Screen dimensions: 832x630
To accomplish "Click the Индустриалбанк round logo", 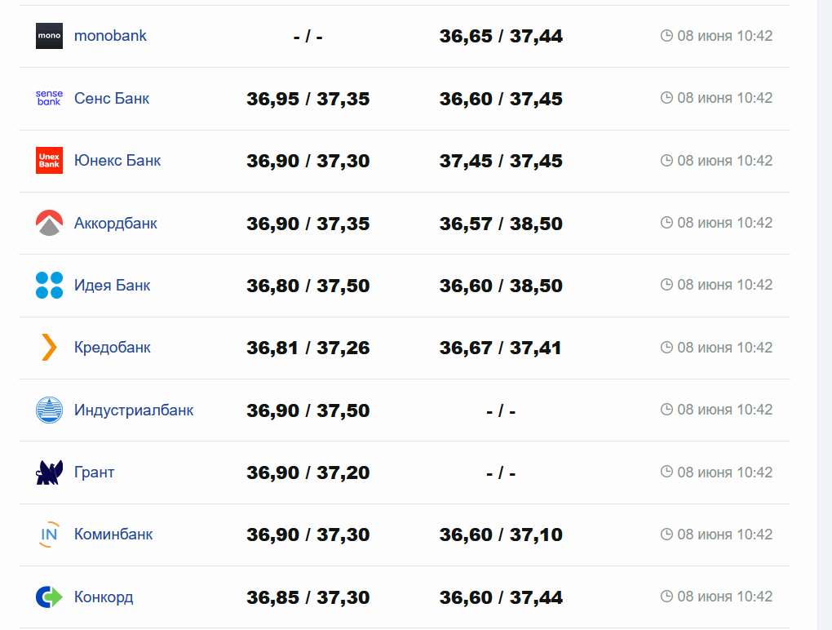I will 49,410.
